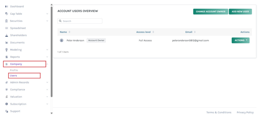The image size is (258, 117).
Task: Click the sidebar scroll down arrow
Action: (52, 113)
